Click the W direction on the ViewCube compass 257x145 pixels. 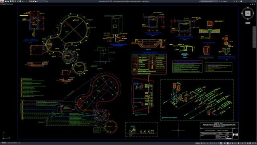coord(242,13)
